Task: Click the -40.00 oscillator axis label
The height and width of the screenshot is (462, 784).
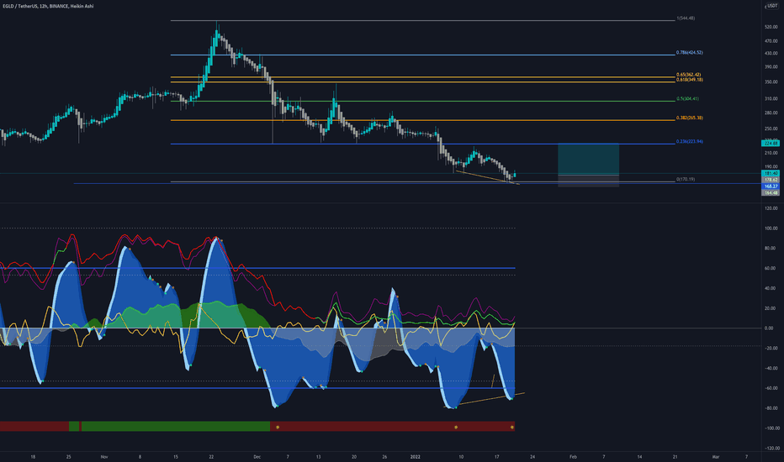Action: pyautogui.click(x=771, y=368)
